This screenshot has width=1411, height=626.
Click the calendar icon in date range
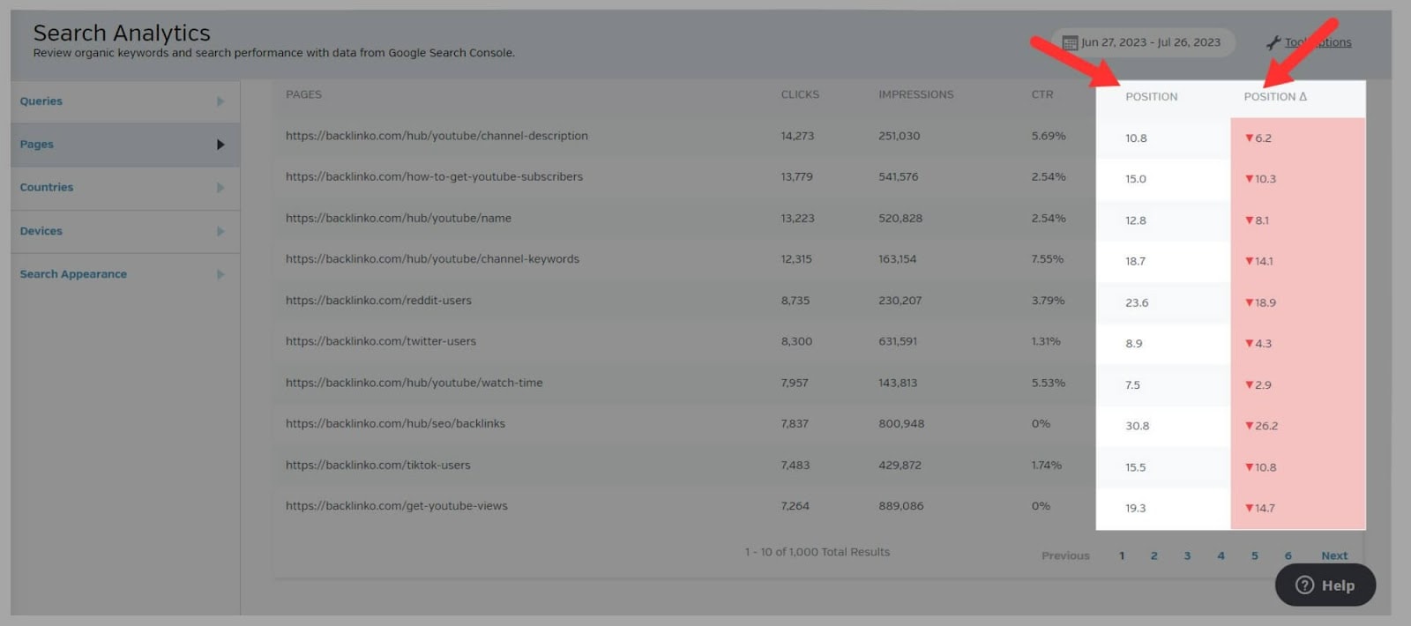[x=1070, y=42]
